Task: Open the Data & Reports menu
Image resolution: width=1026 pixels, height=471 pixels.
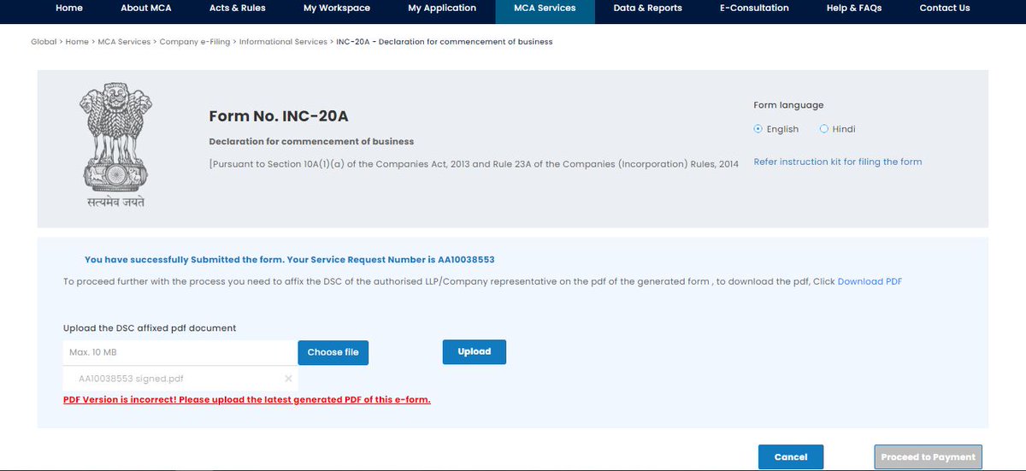Action: point(648,9)
